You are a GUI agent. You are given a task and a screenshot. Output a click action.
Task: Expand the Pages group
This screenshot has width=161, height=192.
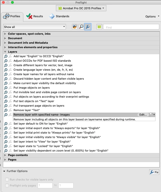pos(5,160)
